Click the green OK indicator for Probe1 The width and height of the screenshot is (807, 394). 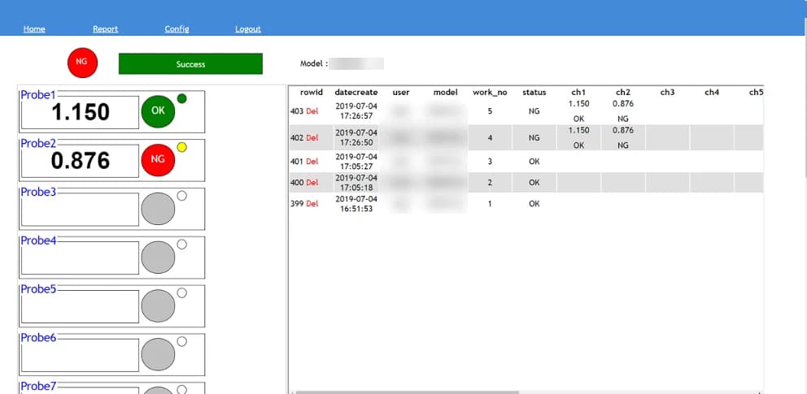158,111
